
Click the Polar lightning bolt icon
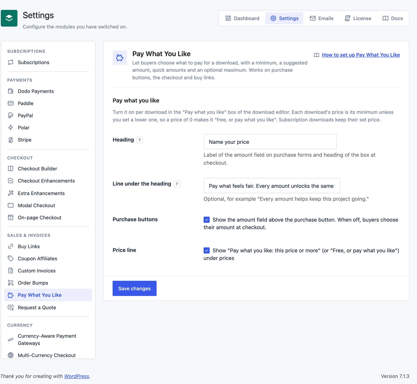pyautogui.click(x=11, y=128)
